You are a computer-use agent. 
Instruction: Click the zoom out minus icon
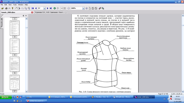click(x=69, y=8)
